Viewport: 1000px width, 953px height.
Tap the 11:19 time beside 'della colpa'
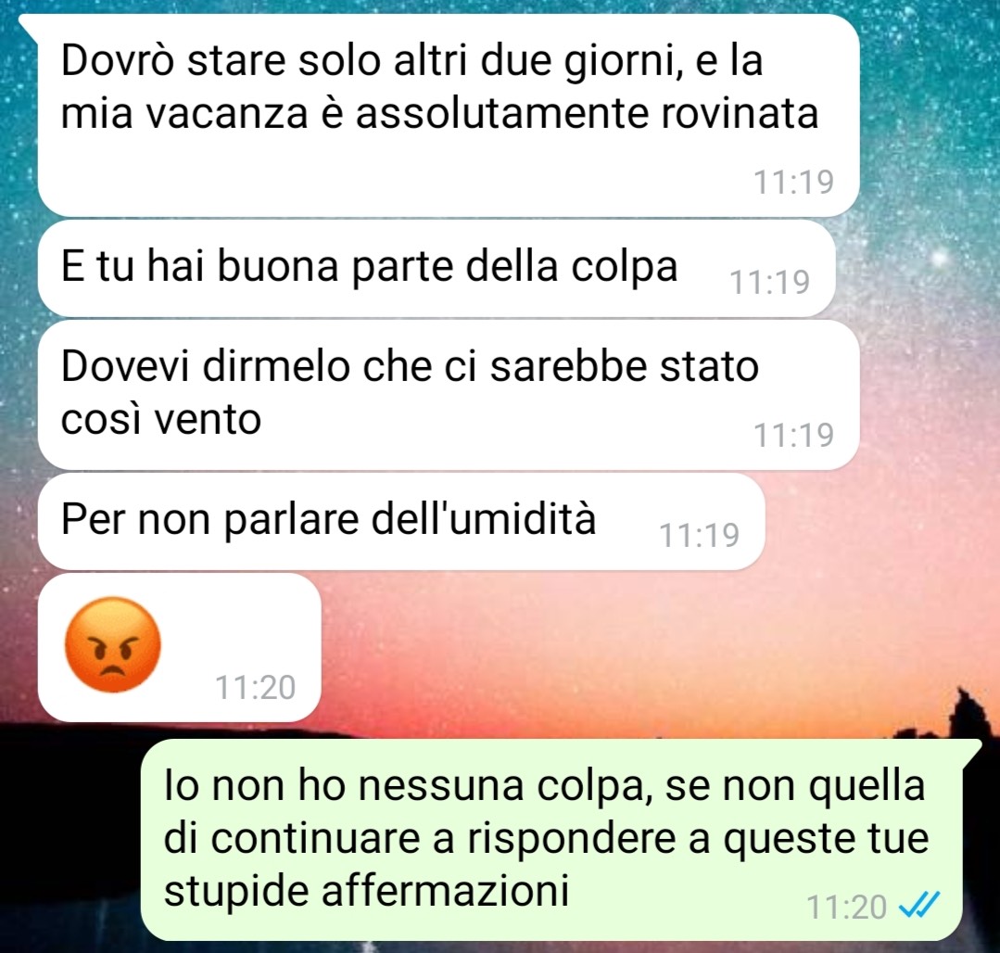769,282
